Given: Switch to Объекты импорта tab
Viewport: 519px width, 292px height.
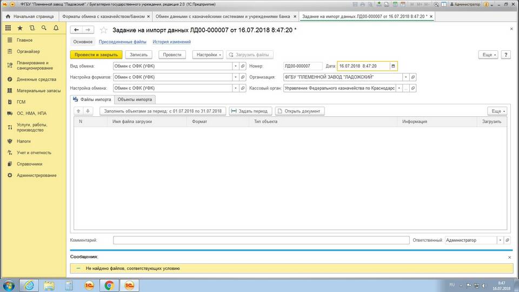Looking at the screenshot, I should (x=135, y=99).
